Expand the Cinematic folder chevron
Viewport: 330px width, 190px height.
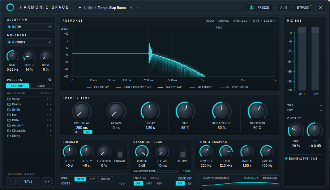coord(50,131)
